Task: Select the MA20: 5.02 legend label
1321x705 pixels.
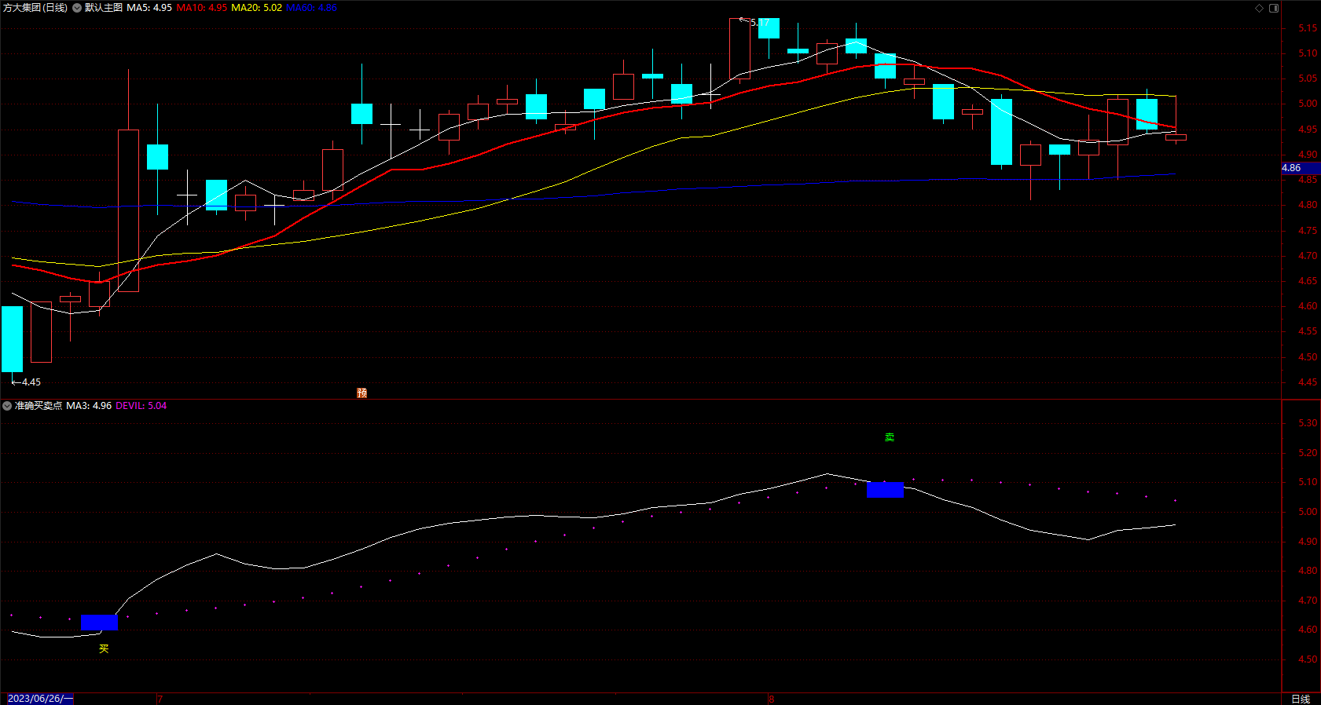Action: [256, 8]
